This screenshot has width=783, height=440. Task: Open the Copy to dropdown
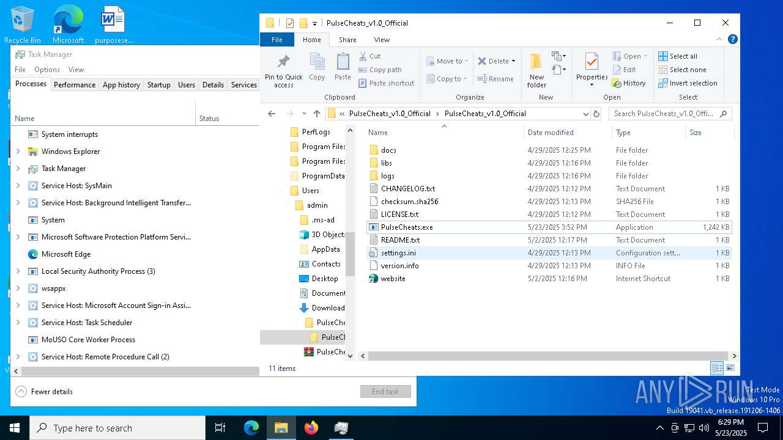click(448, 79)
